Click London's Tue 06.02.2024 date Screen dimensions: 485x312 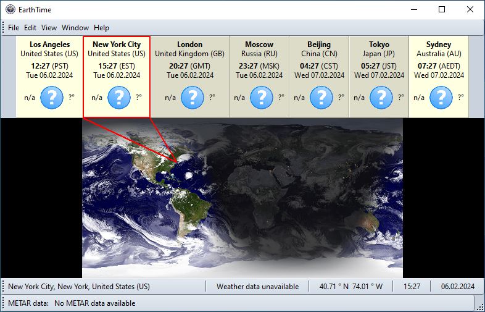[189, 75]
